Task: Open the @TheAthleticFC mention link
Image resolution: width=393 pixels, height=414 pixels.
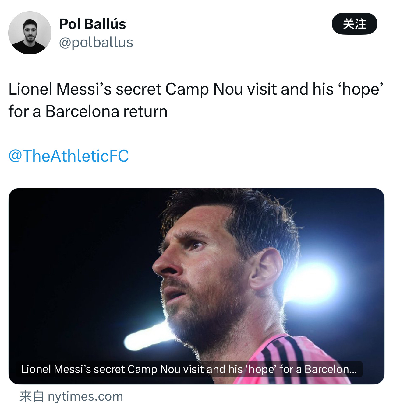Action: coord(69,156)
